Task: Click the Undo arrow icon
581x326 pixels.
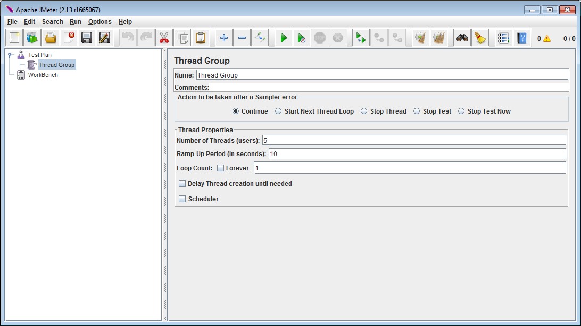Action: pyautogui.click(x=128, y=38)
